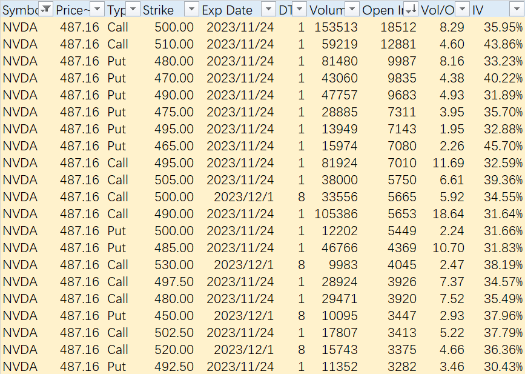Click volume cell 9983
The height and width of the screenshot is (374, 525).
click(343, 265)
